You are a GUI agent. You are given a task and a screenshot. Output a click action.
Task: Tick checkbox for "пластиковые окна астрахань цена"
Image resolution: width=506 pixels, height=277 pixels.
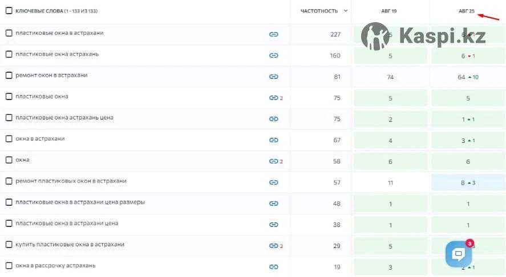point(9,118)
